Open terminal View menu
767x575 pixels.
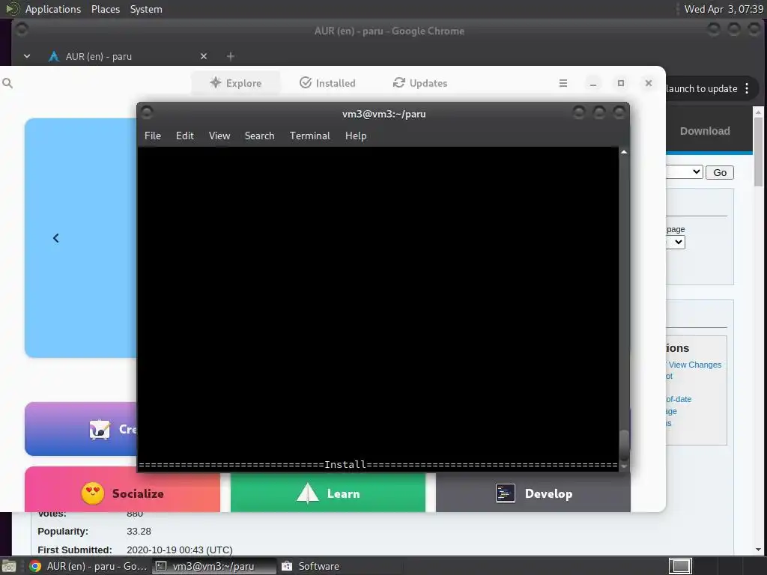click(219, 136)
